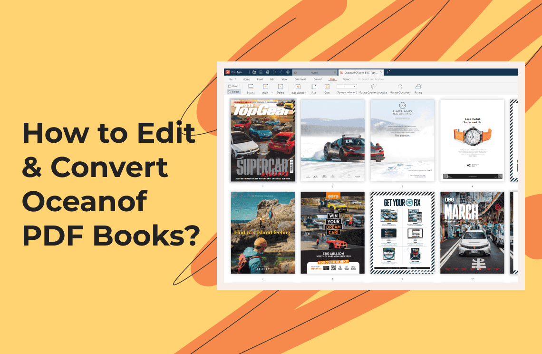
Task: Select the orange watch ad page thumbnail
Action: (x=472, y=140)
